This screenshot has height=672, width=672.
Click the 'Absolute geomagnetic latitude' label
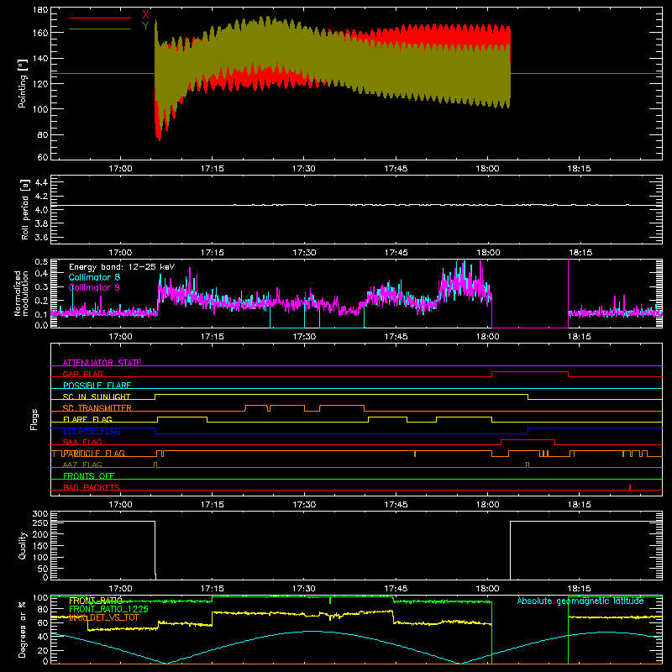(x=580, y=601)
